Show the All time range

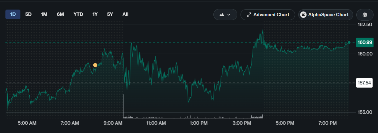pos(125,14)
